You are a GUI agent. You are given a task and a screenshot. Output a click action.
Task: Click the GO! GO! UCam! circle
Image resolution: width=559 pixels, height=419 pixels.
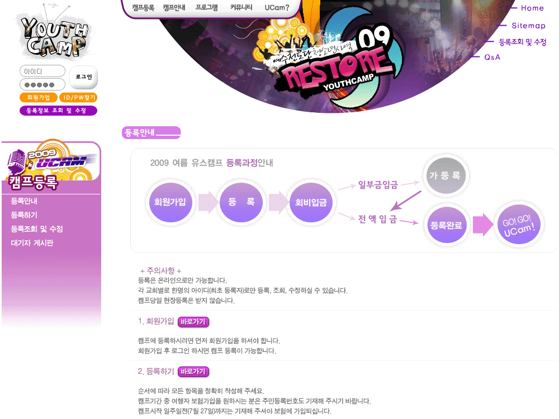[519, 225]
